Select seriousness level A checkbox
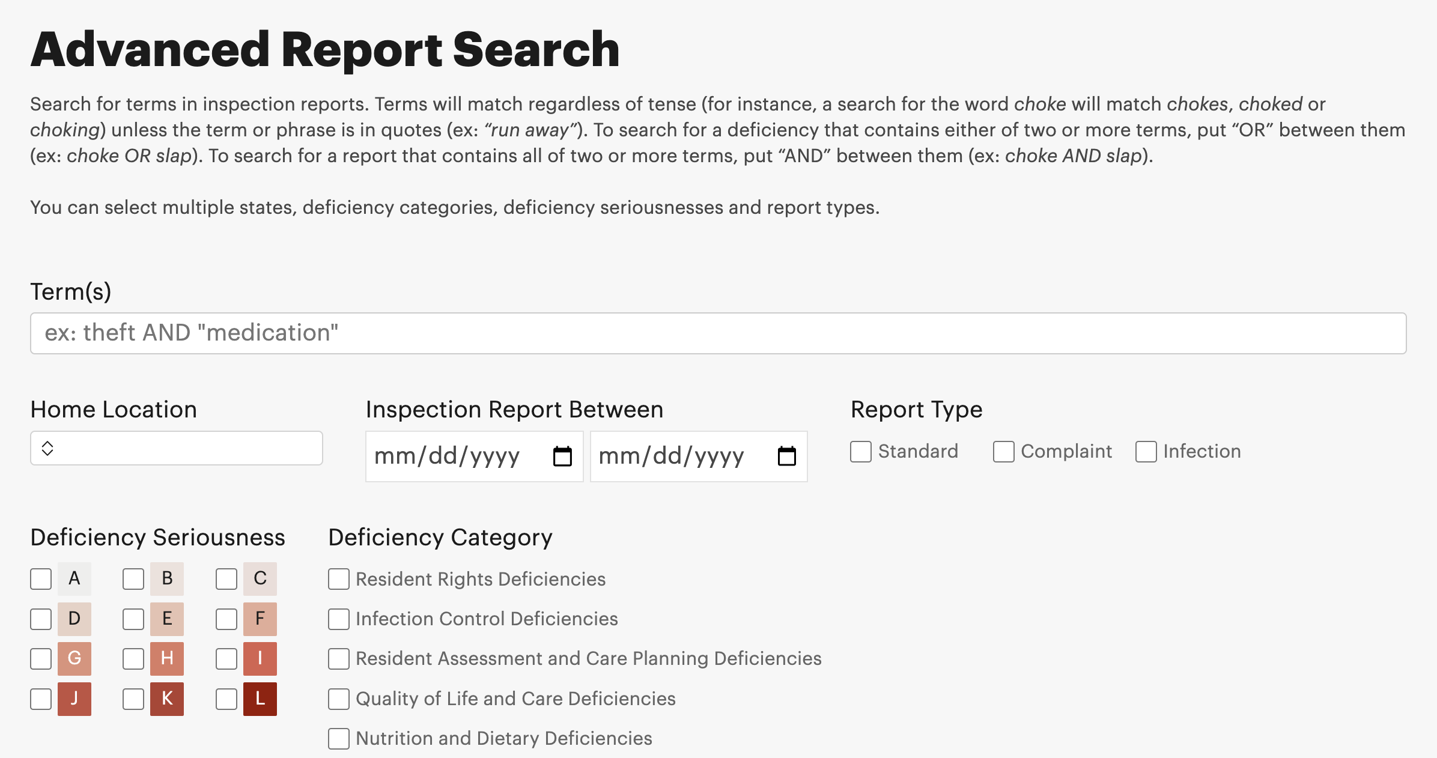 coord(41,579)
